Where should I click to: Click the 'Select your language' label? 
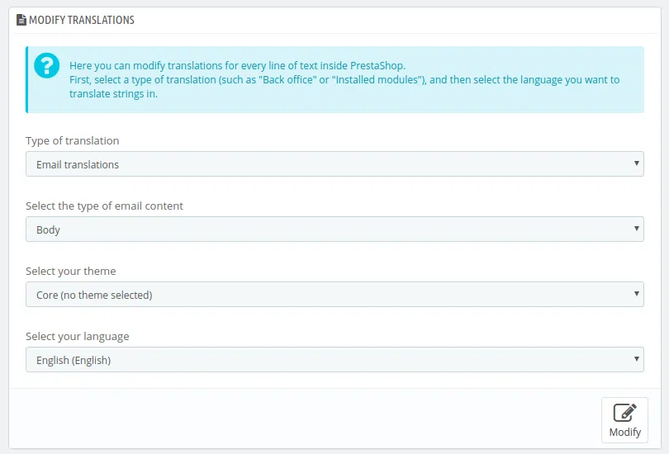click(x=78, y=336)
